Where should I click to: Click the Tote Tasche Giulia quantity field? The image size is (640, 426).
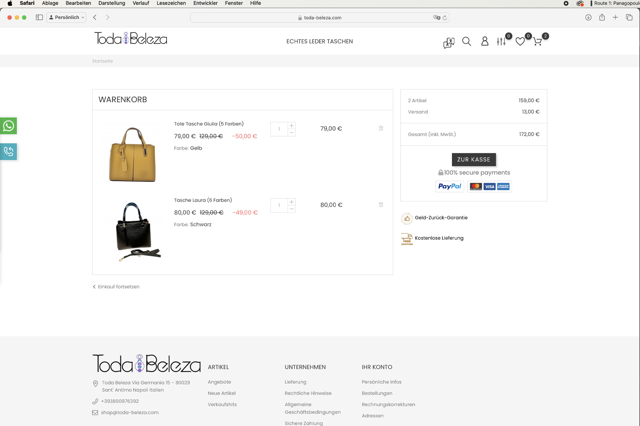(279, 129)
